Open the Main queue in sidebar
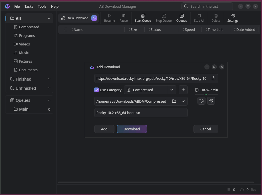The image size is (262, 195). 29,109
